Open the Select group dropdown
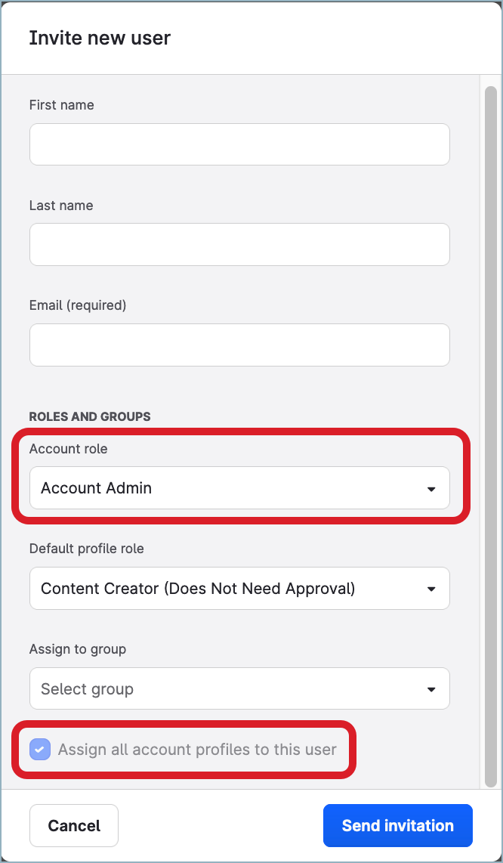503x863 pixels. [239, 688]
